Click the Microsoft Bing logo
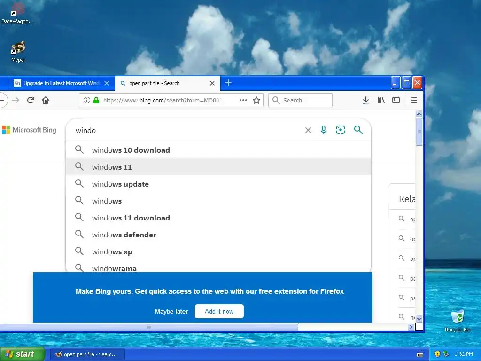 pos(29,130)
